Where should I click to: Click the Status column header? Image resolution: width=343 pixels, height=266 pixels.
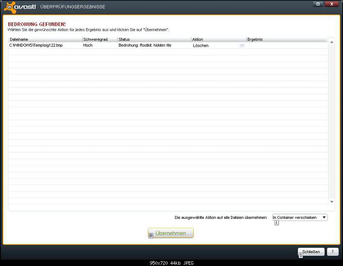click(x=154, y=39)
